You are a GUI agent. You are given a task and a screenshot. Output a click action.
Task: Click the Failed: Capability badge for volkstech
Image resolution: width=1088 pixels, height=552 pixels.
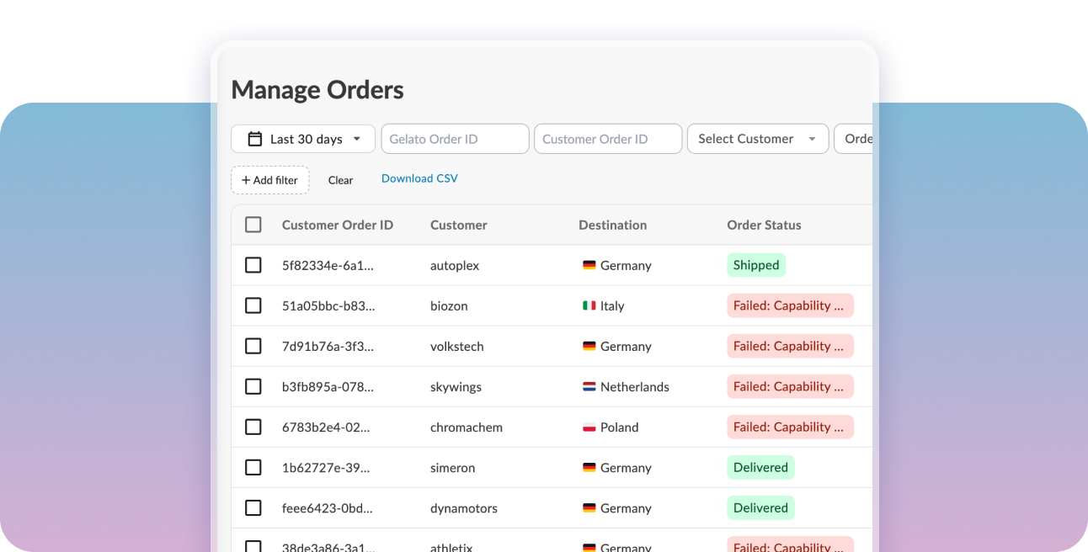[790, 346]
